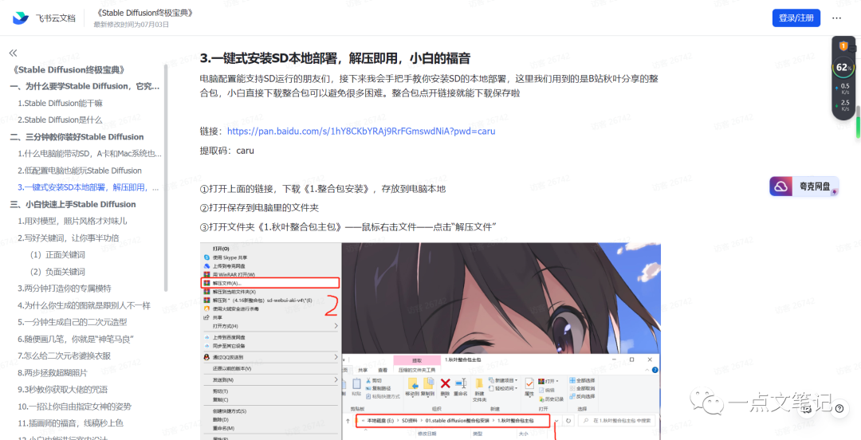This screenshot has height=440, width=861.
Task: Open the more options ellipsis menu
Action: [x=836, y=18]
